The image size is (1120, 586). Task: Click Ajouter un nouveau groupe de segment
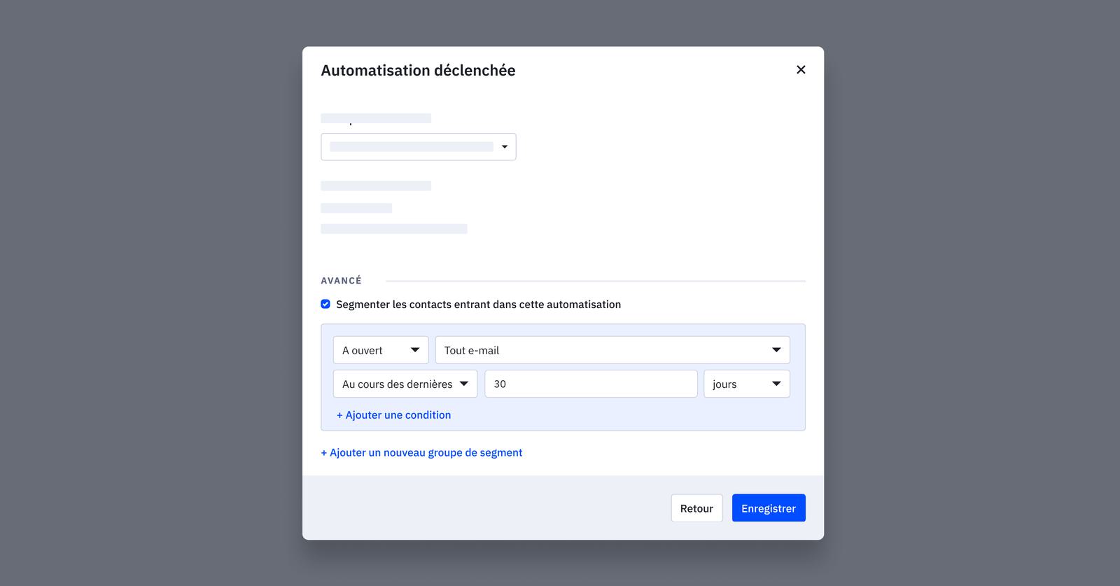pyautogui.click(x=421, y=453)
